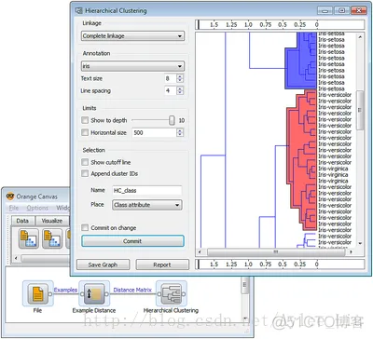Check Append cluster IDs option

pyautogui.click(x=85, y=173)
